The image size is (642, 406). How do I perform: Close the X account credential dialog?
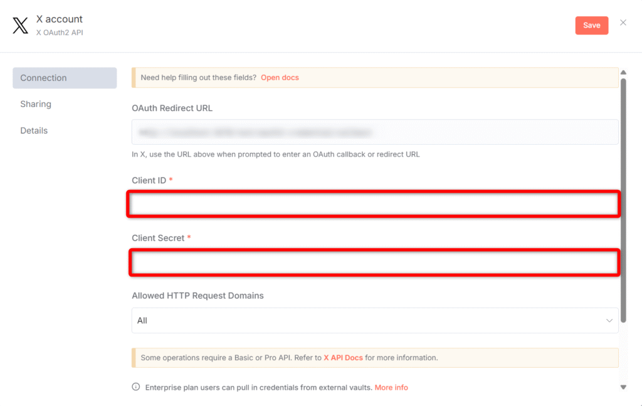pyautogui.click(x=623, y=23)
